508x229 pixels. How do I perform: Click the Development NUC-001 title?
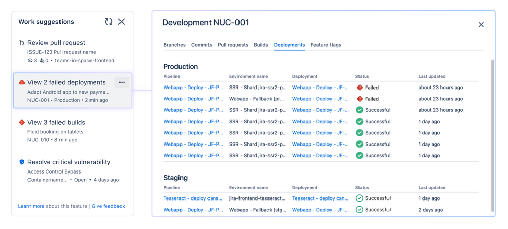(206, 23)
